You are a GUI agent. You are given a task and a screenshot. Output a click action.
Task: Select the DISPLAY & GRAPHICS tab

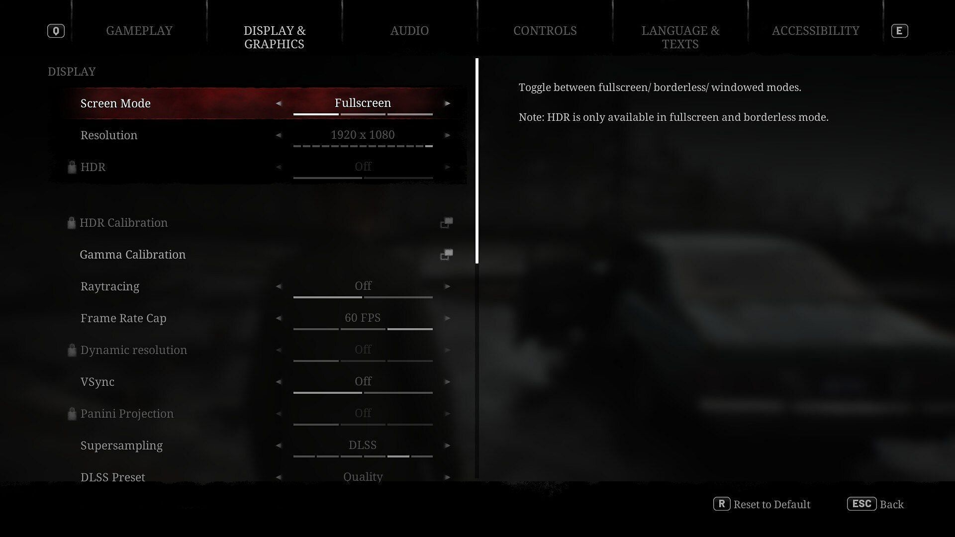click(274, 37)
